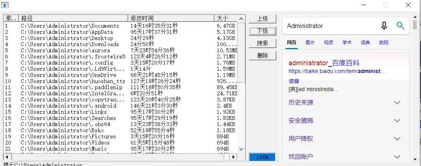Select the Links folder row
421x166 pixels.
(x=120, y=112)
